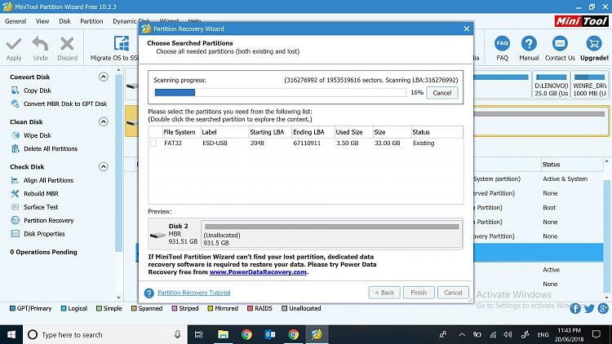Collapse the Convert Disk section

(104, 77)
